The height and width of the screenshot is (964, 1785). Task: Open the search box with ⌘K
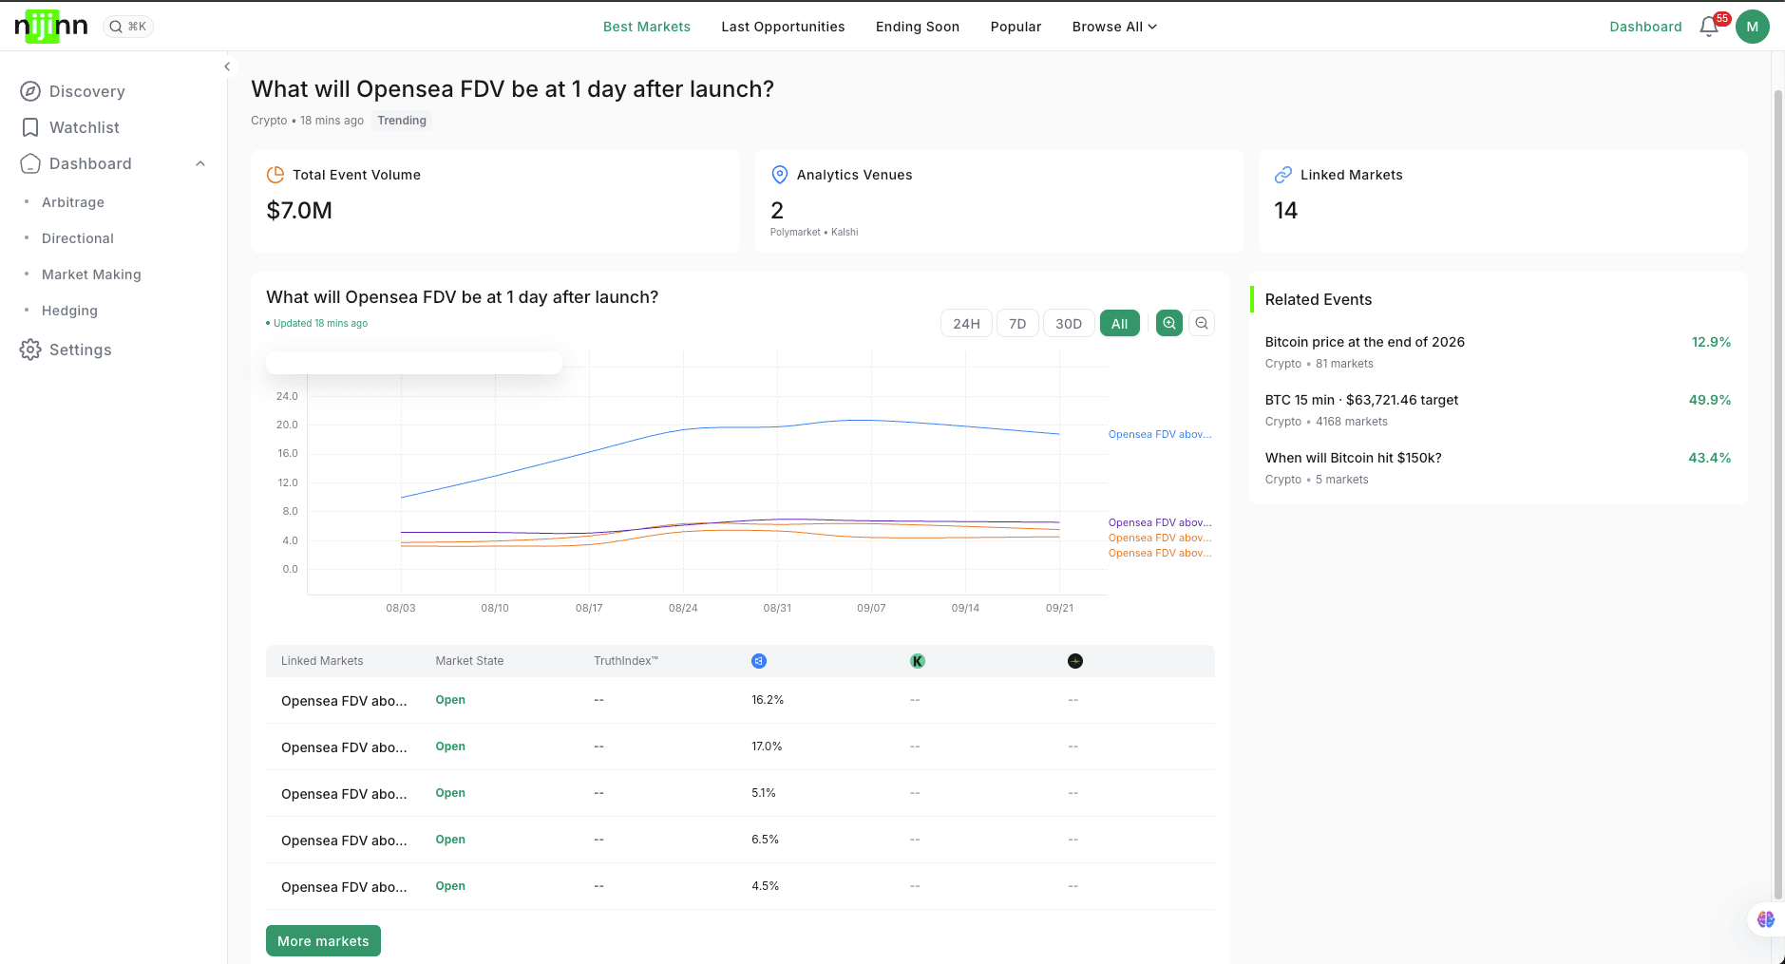pos(127,27)
